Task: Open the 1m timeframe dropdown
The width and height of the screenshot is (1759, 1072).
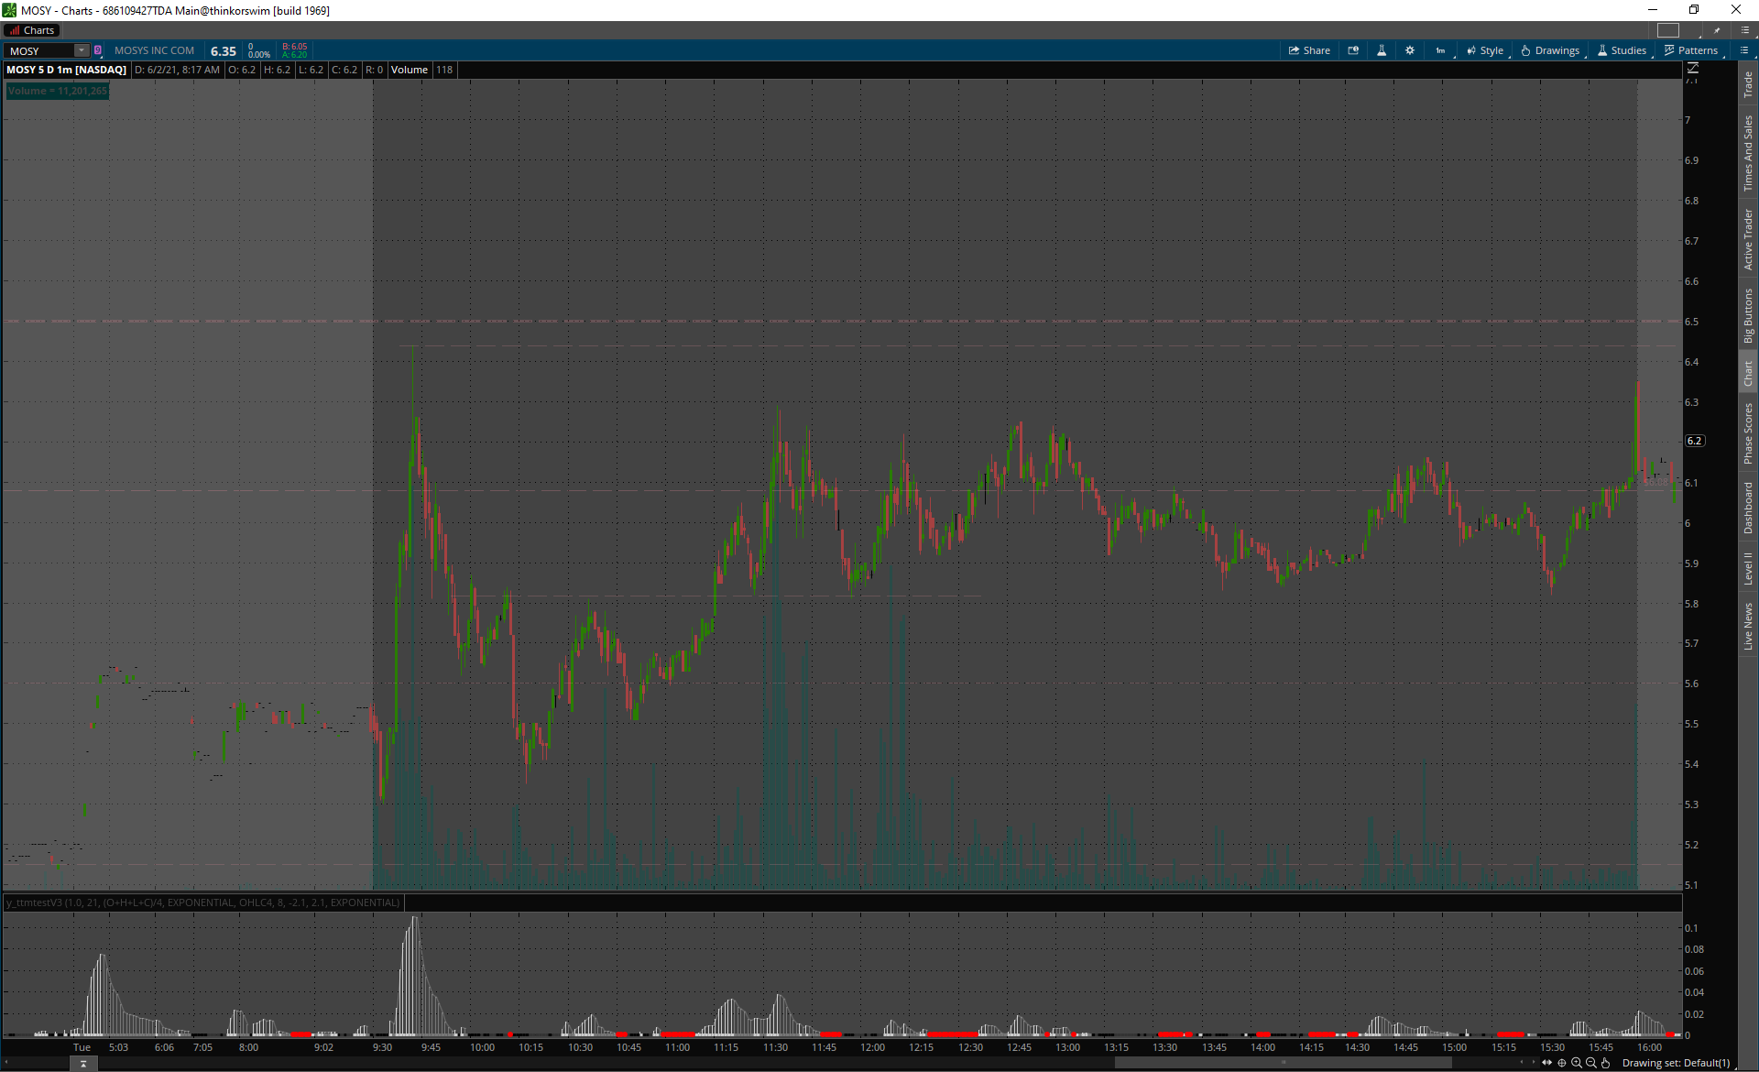Action: 1440,50
